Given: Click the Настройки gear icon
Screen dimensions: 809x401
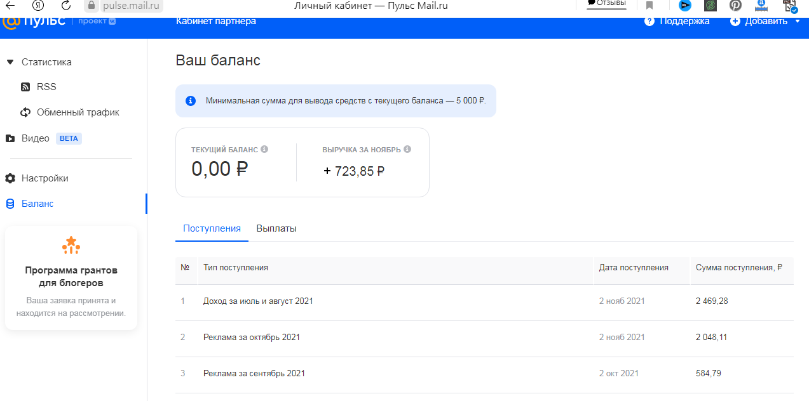Looking at the screenshot, I should (10, 178).
